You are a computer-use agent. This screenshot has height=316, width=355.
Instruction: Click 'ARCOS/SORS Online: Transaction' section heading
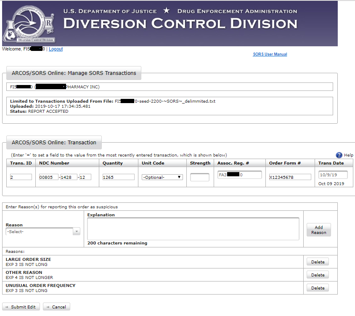point(54,143)
